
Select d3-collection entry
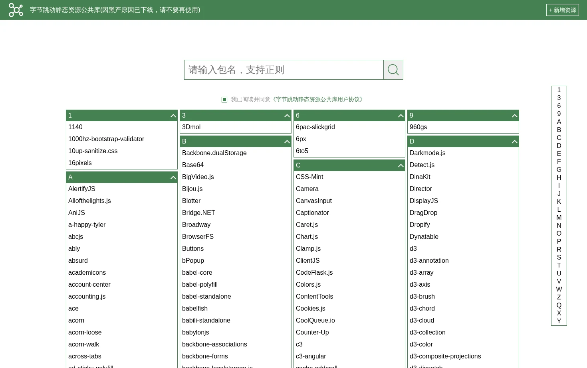tap(428, 333)
